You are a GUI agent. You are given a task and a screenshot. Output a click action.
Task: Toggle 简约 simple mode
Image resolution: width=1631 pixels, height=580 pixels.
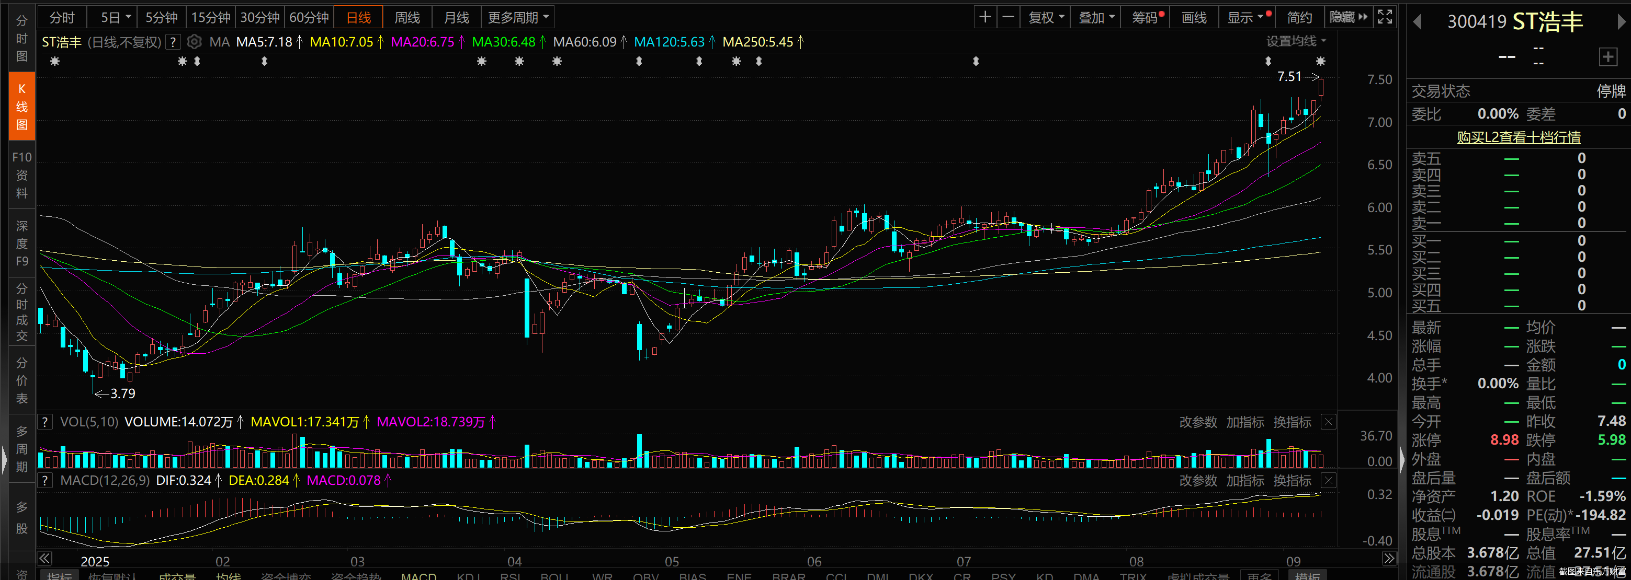pos(1299,17)
